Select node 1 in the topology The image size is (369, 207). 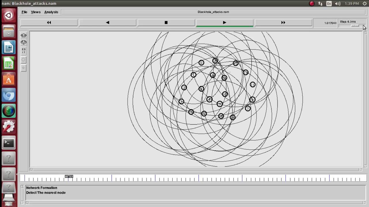tap(193, 75)
